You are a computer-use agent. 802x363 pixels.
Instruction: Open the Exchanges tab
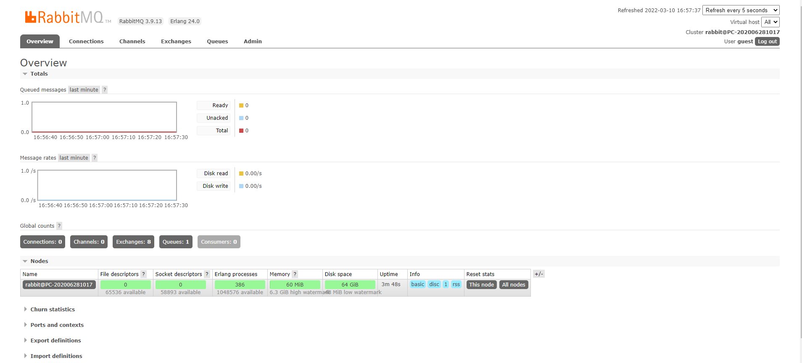tap(176, 41)
